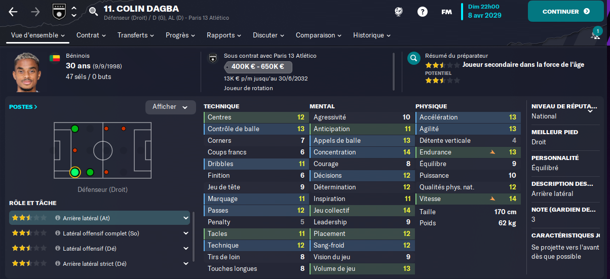Click the Colin Dagba player portrait

27,71
